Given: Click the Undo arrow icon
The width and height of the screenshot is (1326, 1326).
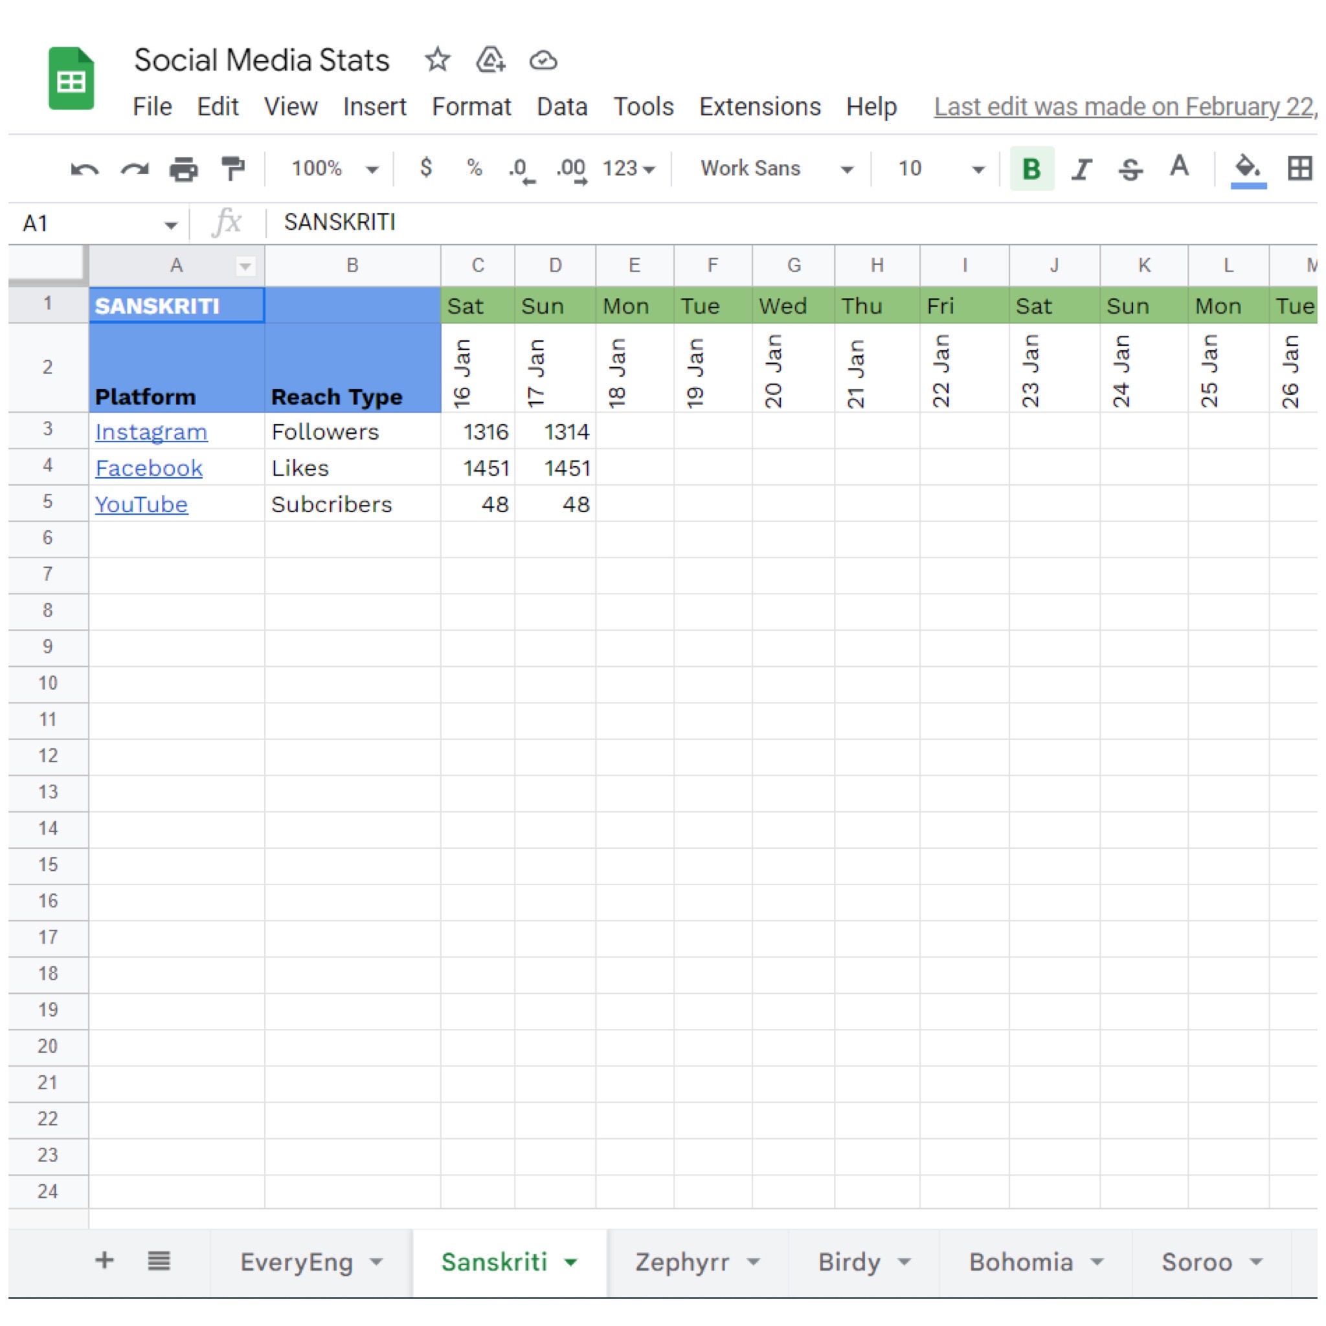Looking at the screenshot, I should click(x=84, y=169).
